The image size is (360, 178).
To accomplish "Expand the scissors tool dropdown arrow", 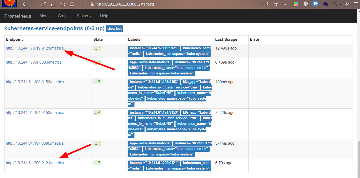I will (340, 5).
